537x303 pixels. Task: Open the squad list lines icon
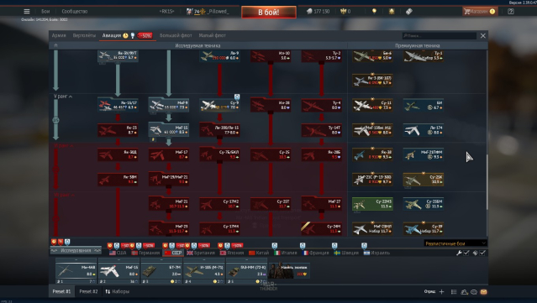pyautogui.click(x=454, y=292)
